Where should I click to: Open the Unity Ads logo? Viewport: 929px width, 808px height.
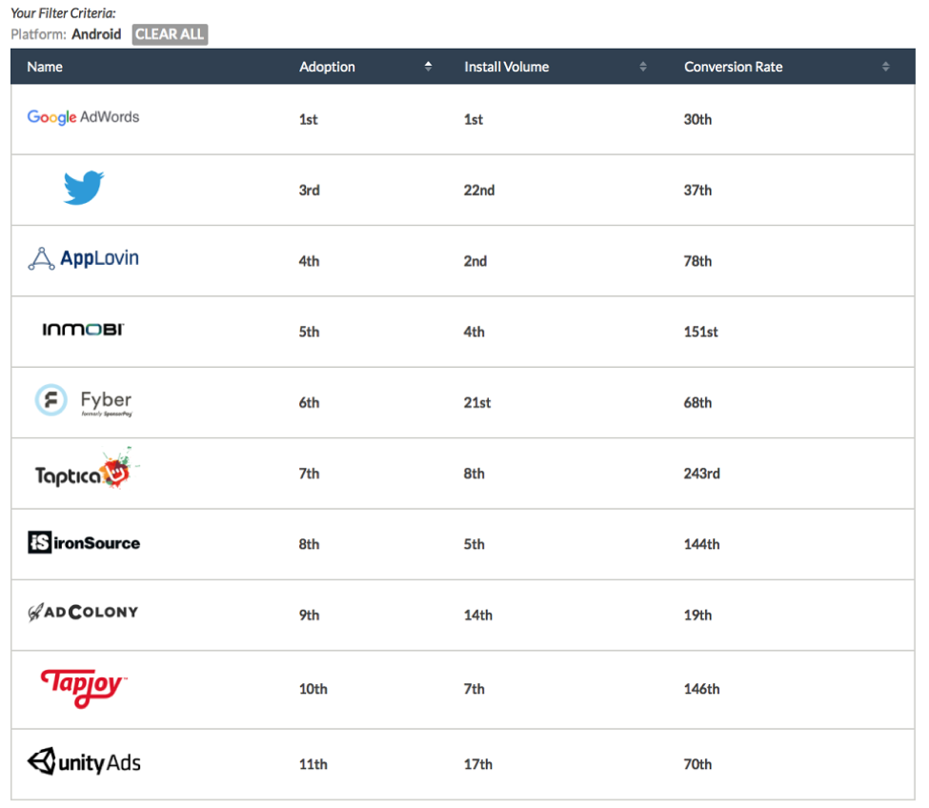pyautogui.click(x=84, y=761)
